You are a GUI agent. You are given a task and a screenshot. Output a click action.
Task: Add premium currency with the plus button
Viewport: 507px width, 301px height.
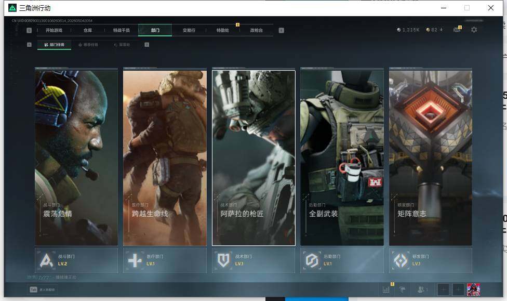pyautogui.click(x=441, y=30)
